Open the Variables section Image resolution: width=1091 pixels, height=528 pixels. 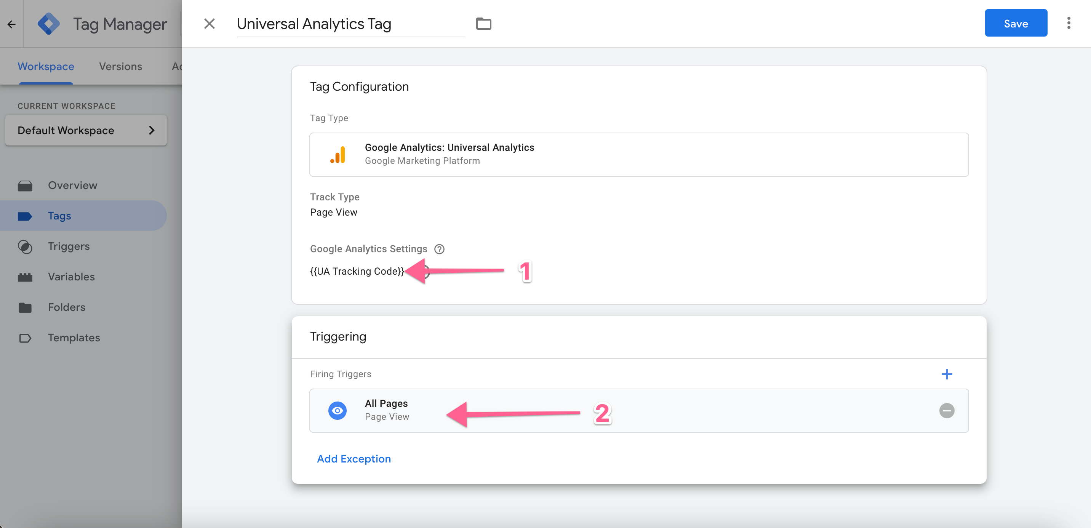pos(71,277)
